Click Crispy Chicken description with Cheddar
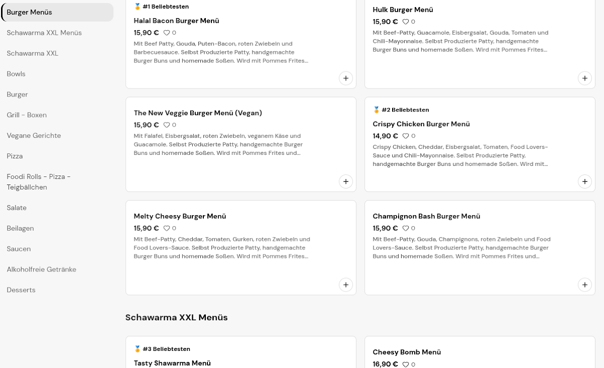This screenshot has height=368, width=604. tap(461, 156)
